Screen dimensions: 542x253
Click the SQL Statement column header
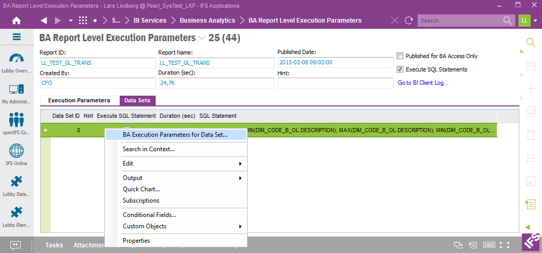(x=347, y=116)
